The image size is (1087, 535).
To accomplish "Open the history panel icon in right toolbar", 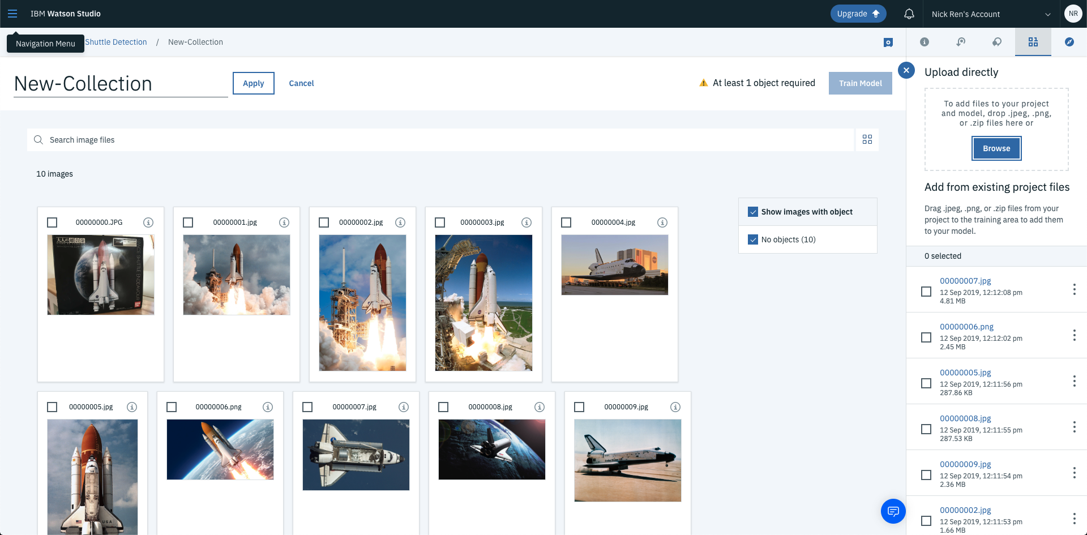I will (961, 42).
